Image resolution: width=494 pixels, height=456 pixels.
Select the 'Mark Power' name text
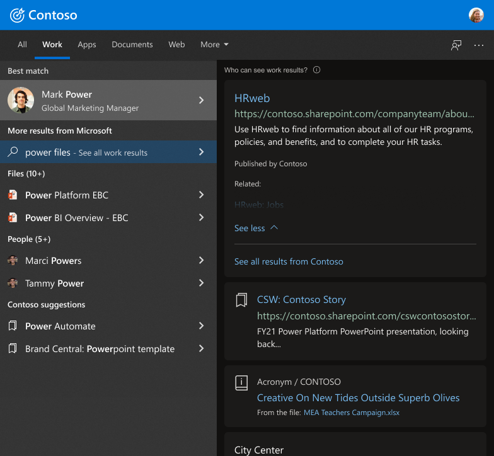click(67, 94)
